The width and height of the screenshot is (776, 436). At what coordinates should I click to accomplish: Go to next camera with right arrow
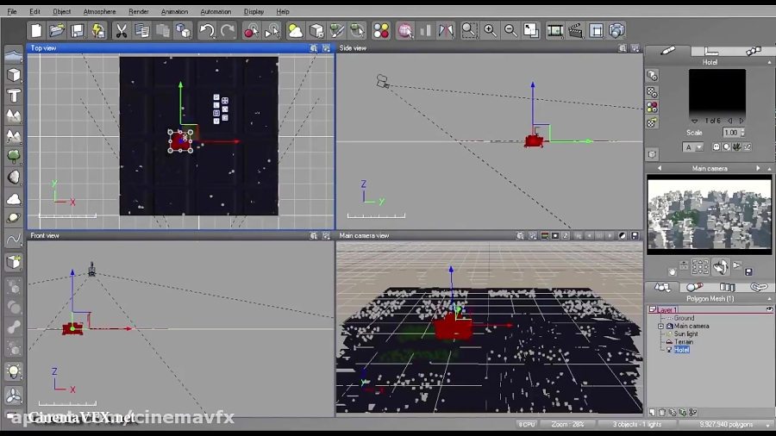[758, 169]
